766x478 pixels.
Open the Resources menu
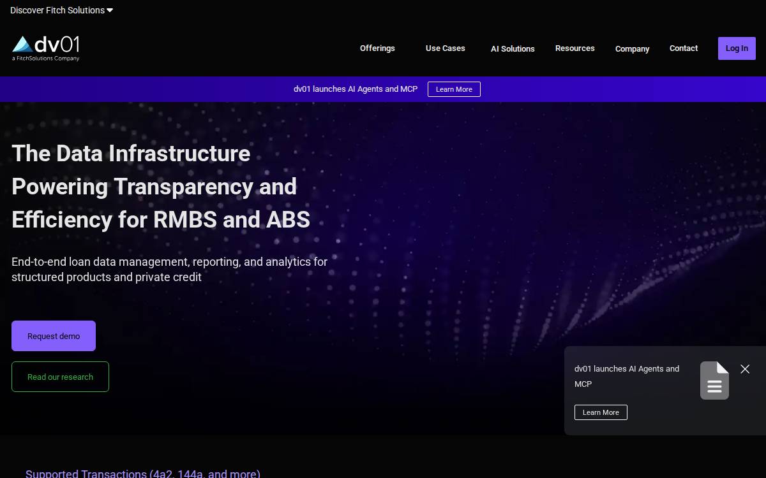tap(575, 48)
